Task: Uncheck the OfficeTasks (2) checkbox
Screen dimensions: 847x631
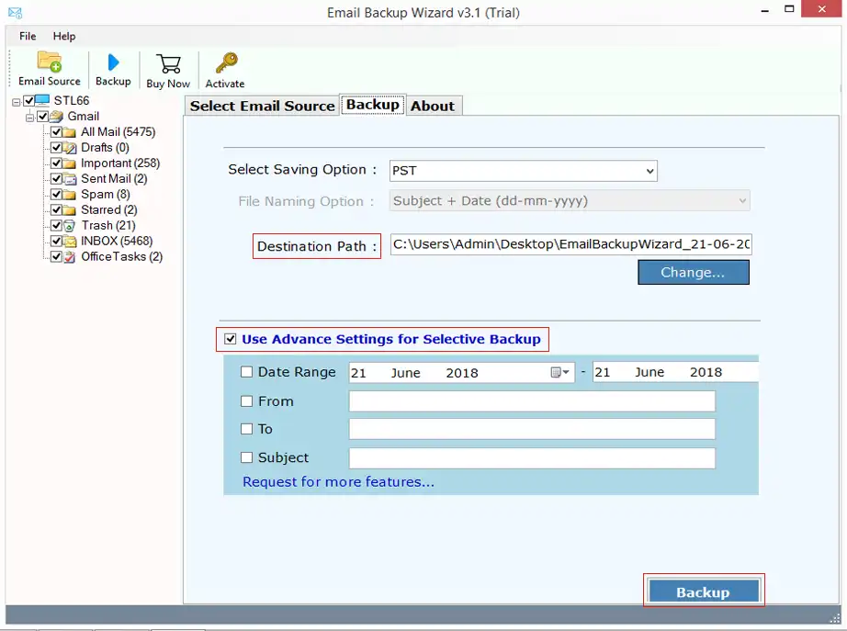Action: [x=56, y=256]
